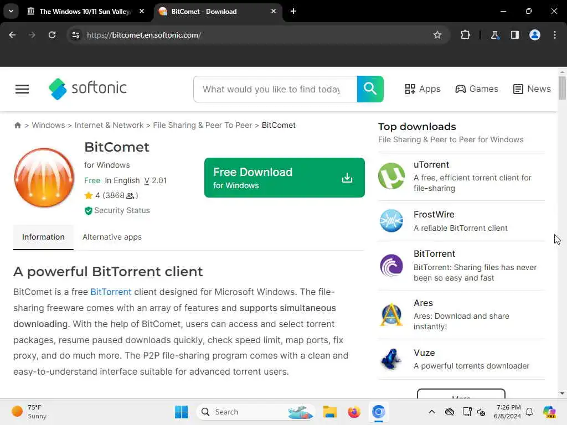Expand the system tray hidden icons chevron
The width and height of the screenshot is (567, 425).
click(432, 412)
